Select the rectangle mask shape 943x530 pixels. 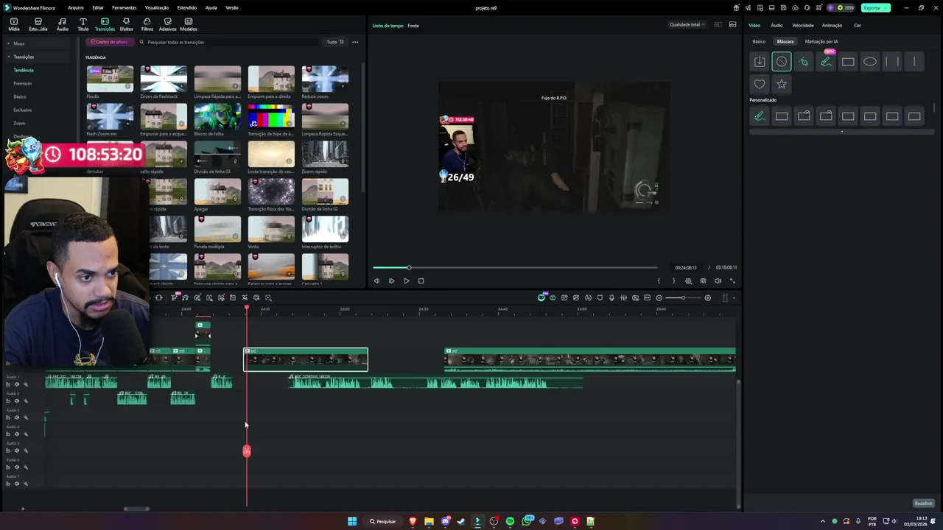848,62
